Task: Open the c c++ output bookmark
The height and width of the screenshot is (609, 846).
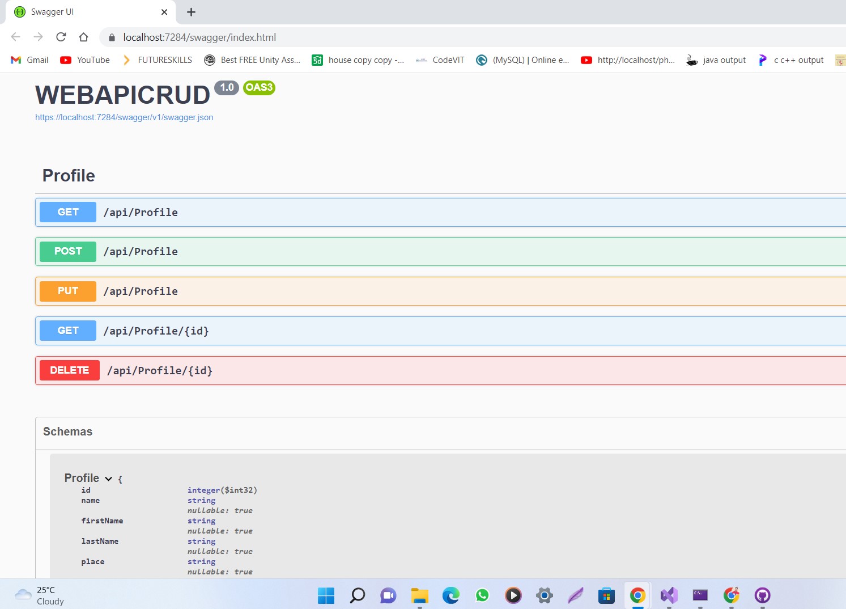Action: [x=791, y=60]
